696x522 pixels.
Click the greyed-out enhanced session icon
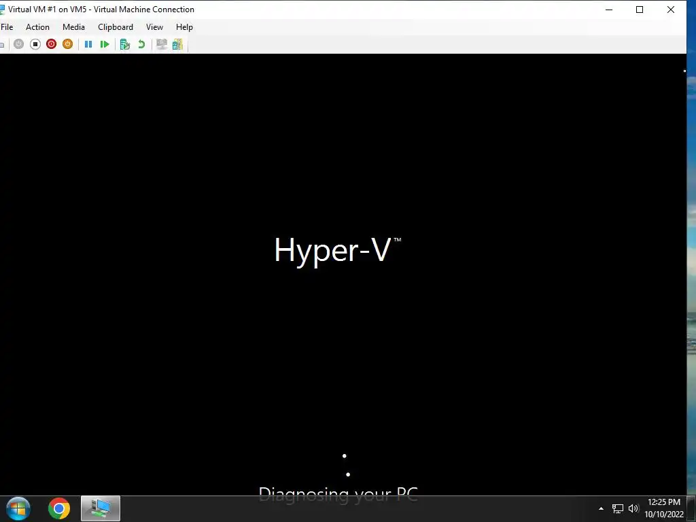coord(162,44)
